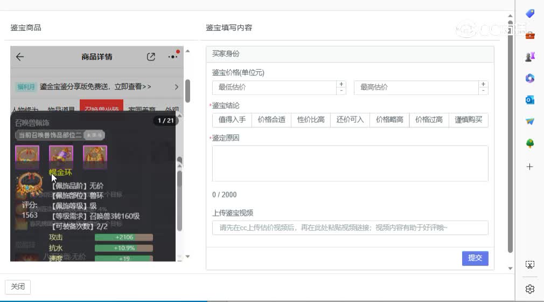The image size is (544, 302).
Task: Open the green tree icon in sidebar
Action: tap(530, 143)
